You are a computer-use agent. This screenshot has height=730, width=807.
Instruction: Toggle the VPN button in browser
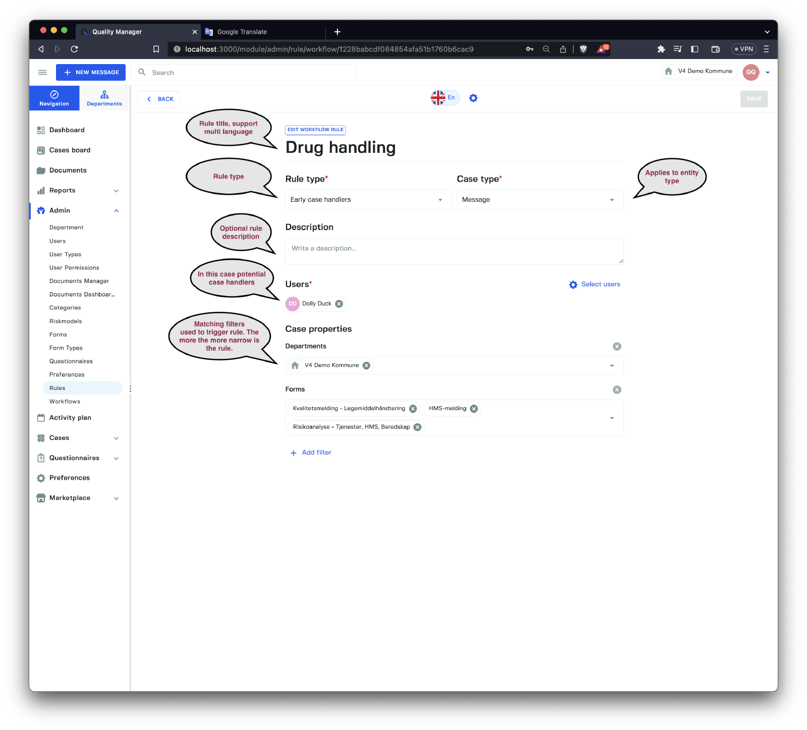pyautogui.click(x=744, y=49)
